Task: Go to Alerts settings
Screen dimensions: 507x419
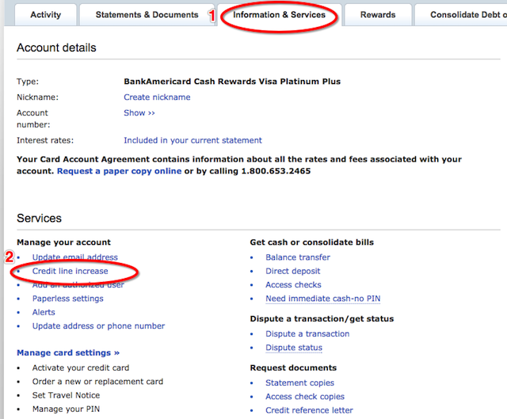Action: point(44,312)
